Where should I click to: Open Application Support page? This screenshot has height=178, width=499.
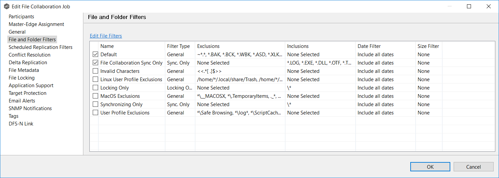31,85
